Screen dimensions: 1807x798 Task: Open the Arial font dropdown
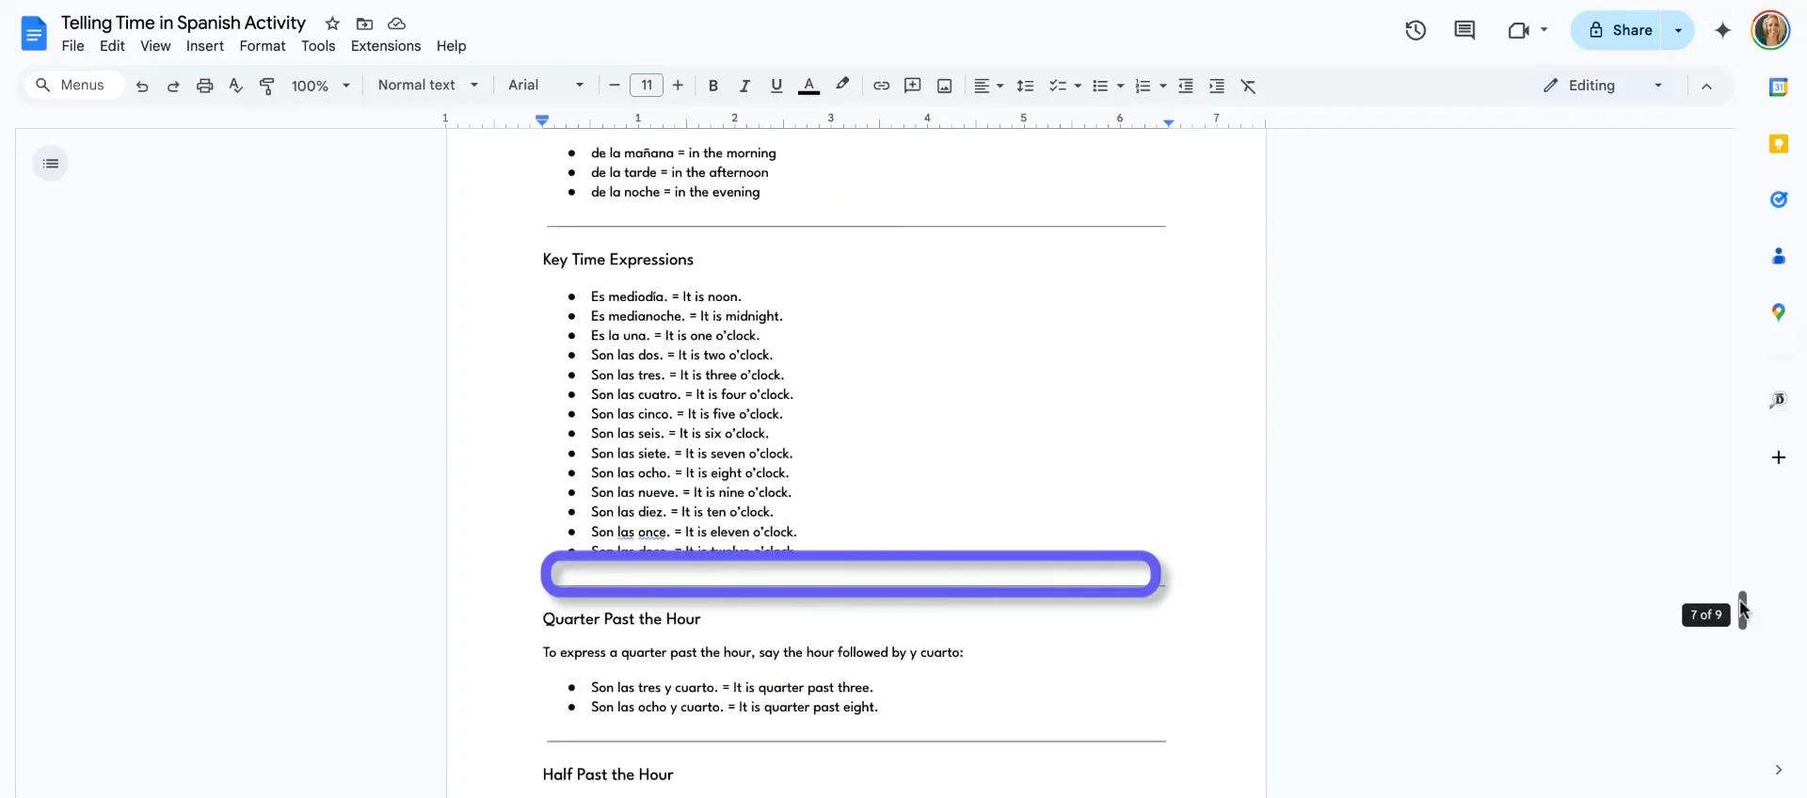546,86
